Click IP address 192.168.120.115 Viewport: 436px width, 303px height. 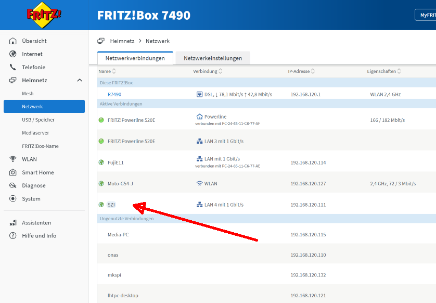[308, 235]
